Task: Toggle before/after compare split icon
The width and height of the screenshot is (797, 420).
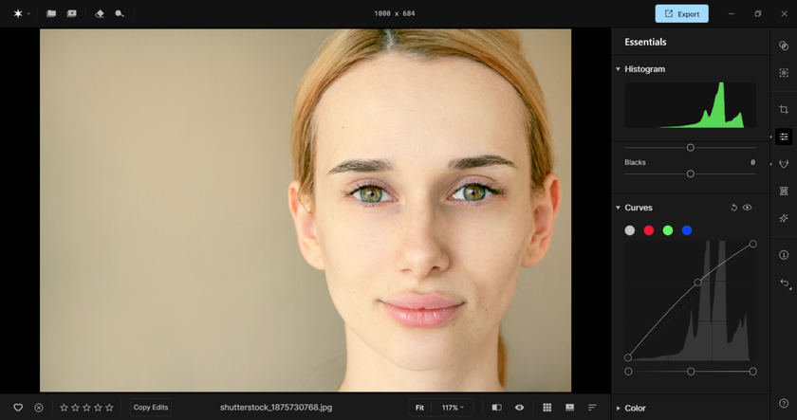Action: (x=496, y=408)
